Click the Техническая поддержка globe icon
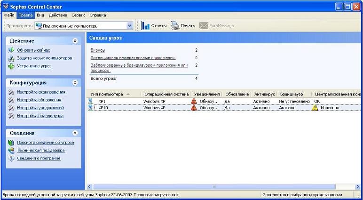 tap(11, 151)
